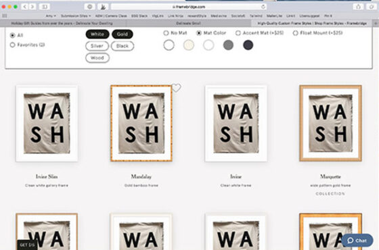Open the Safari share button

358,7
